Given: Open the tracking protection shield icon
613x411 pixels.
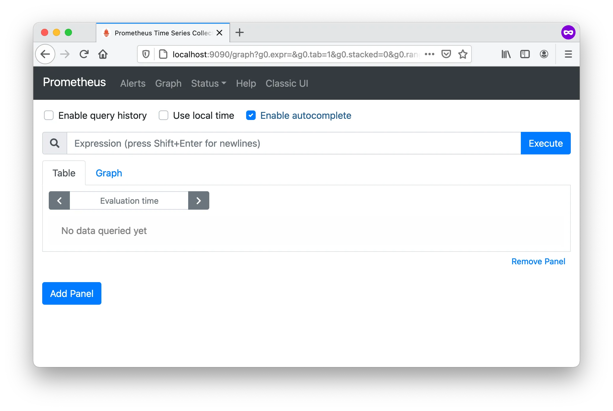Looking at the screenshot, I should pyautogui.click(x=146, y=54).
